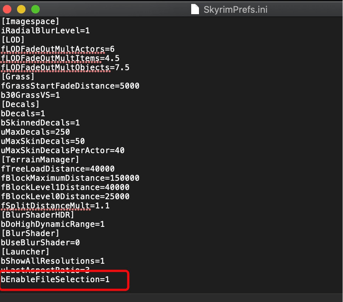This screenshot has width=343, height=302.
Task: Place cursor on iRadialBlurLevel=1 line
Action: [45, 30]
